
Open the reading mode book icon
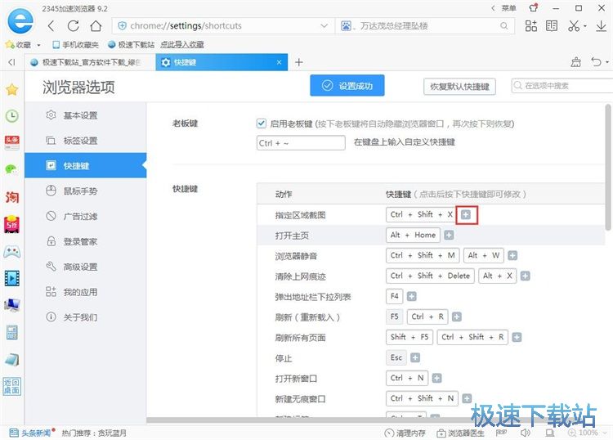pyautogui.click(x=552, y=26)
